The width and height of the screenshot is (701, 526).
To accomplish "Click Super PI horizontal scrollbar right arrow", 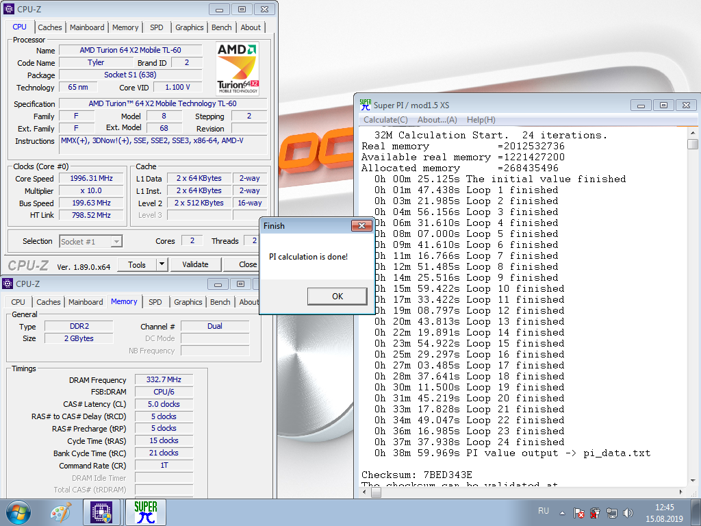I will click(x=681, y=492).
